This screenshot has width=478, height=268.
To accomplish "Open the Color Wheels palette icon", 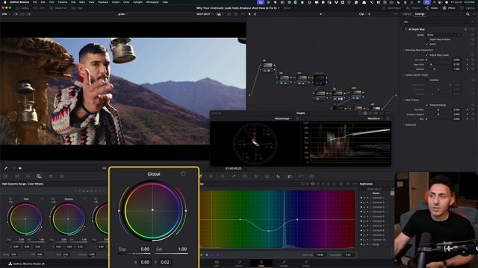I will (x=28, y=176).
